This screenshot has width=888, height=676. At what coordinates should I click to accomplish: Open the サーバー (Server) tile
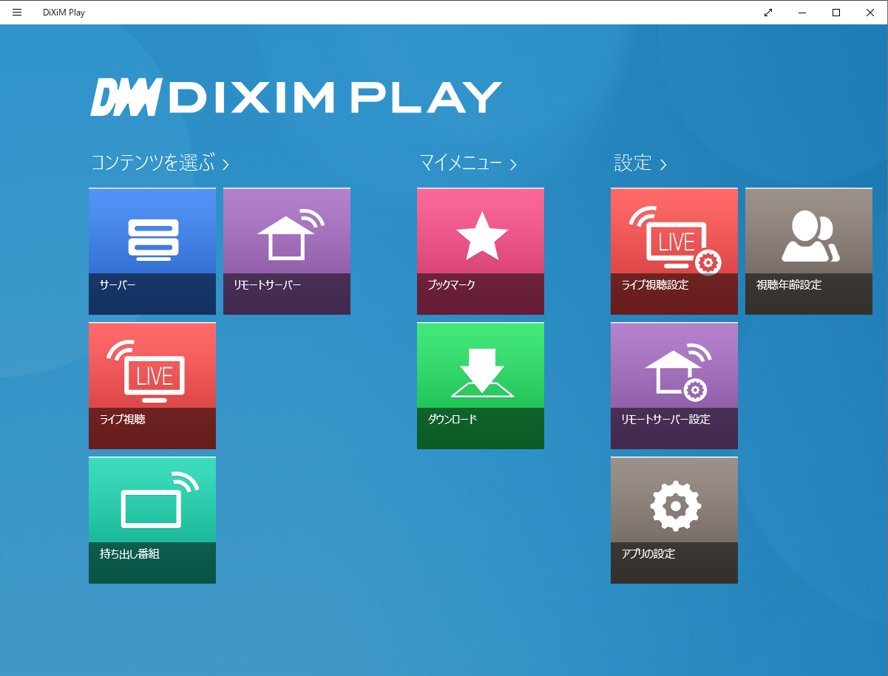point(152,251)
